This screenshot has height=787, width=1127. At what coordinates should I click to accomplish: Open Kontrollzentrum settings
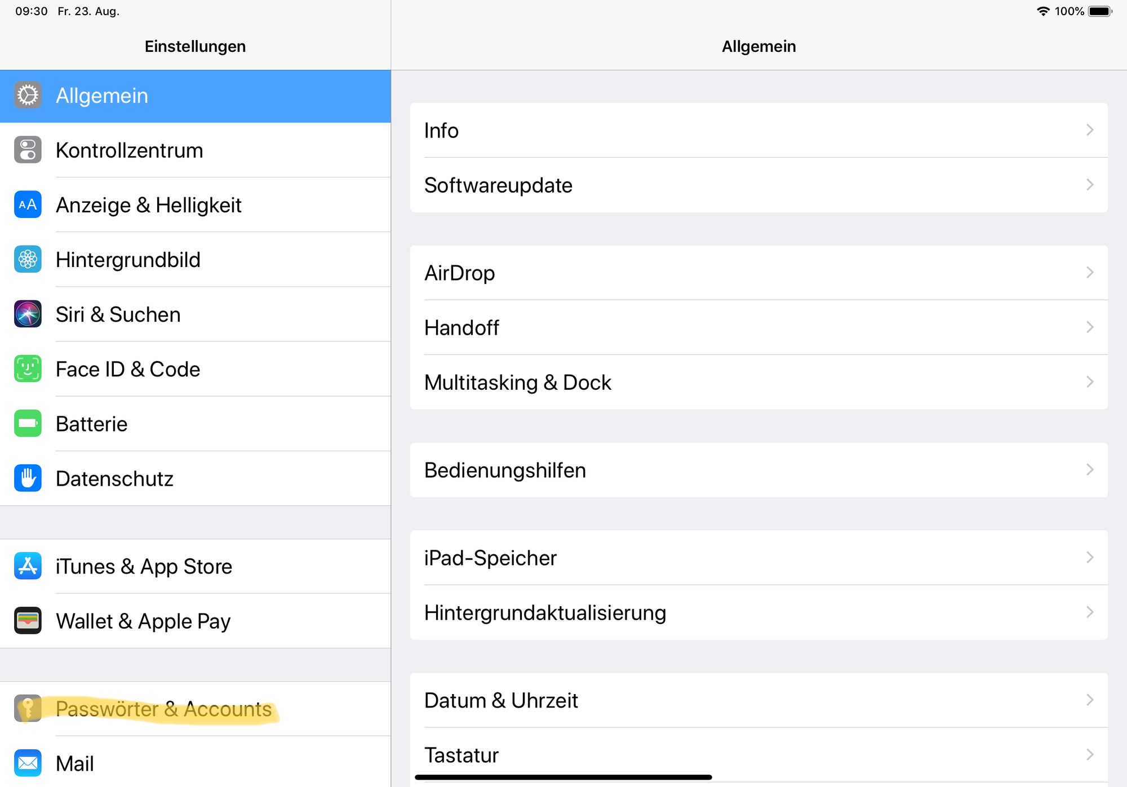[196, 150]
